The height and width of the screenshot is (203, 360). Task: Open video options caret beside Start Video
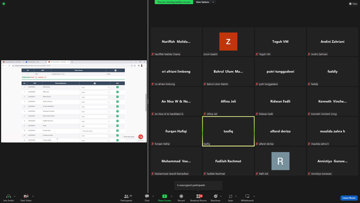click(33, 196)
